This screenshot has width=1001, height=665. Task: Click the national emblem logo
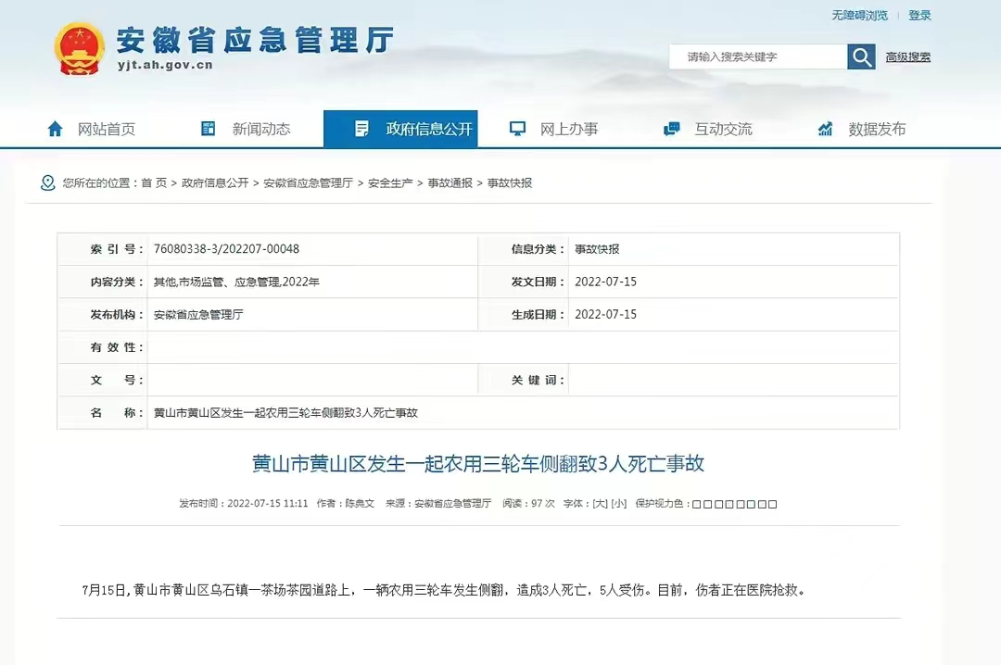79,48
